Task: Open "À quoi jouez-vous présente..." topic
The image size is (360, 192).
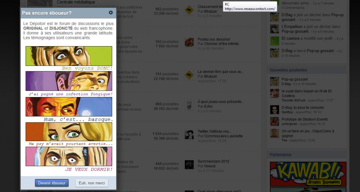Action: tap(221, 102)
